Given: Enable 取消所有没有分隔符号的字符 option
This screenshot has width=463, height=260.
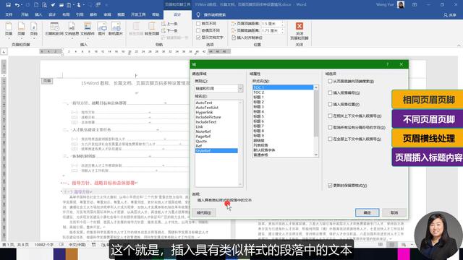Looking at the screenshot, I should (x=330, y=127).
